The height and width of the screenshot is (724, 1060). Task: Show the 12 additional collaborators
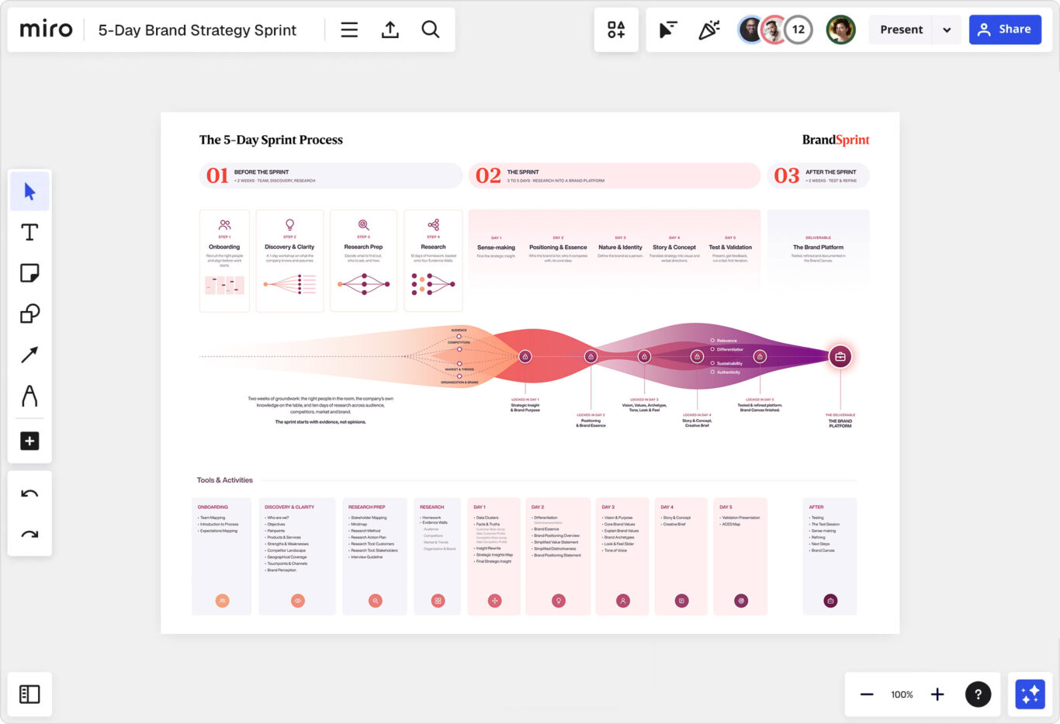[798, 29]
